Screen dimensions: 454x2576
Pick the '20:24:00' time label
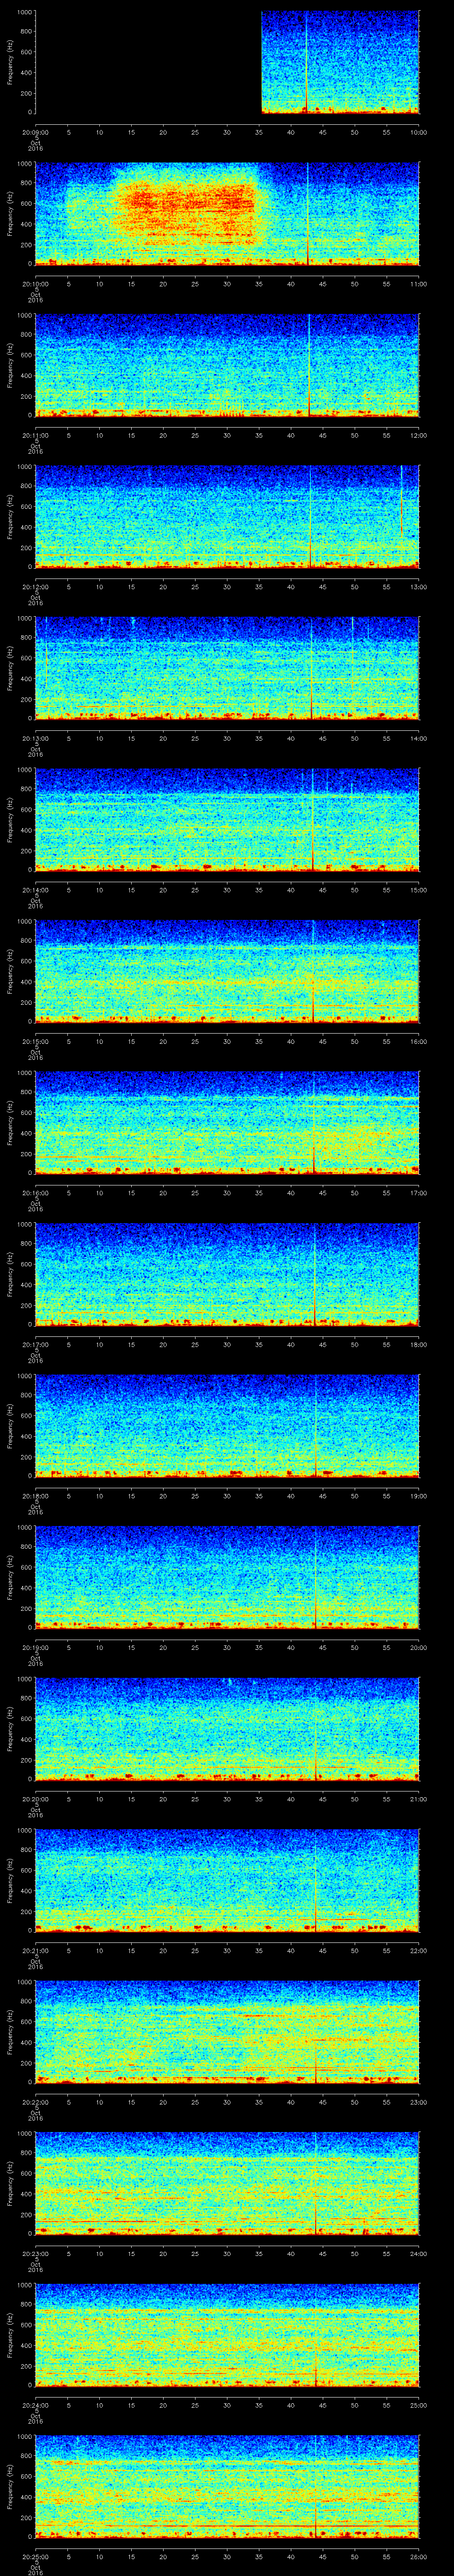(x=36, y=2404)
